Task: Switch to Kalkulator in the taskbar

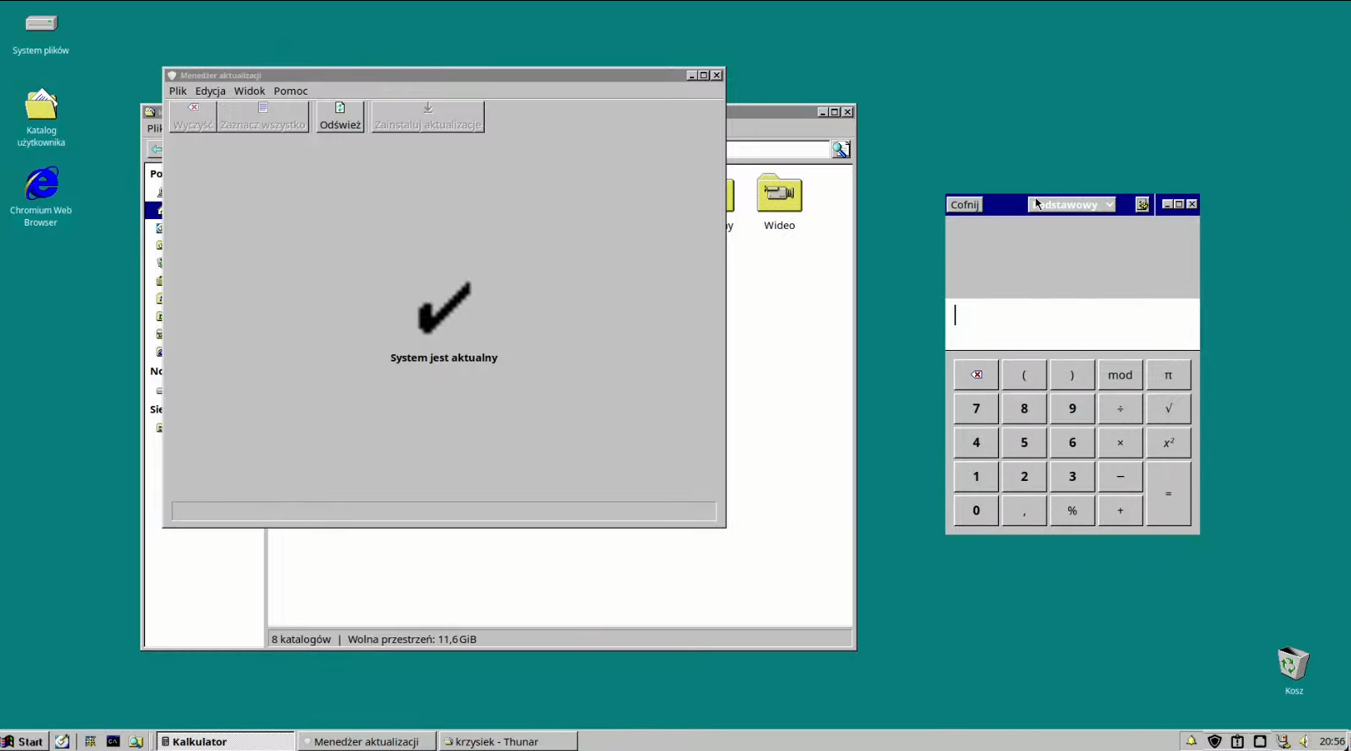Action: 225,741
